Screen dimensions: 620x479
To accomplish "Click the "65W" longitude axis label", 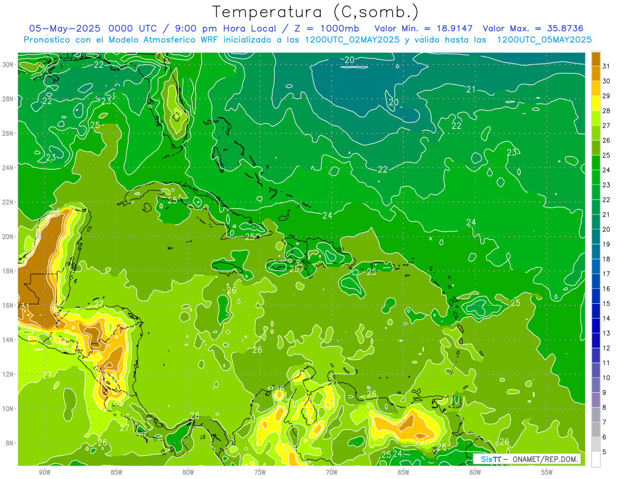I will (x=404, y=472).
